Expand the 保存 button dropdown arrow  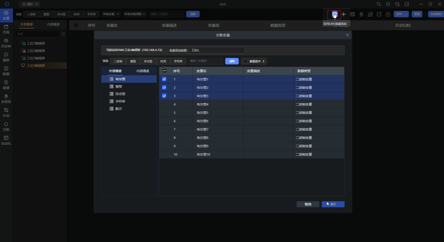tap(407, 14)
